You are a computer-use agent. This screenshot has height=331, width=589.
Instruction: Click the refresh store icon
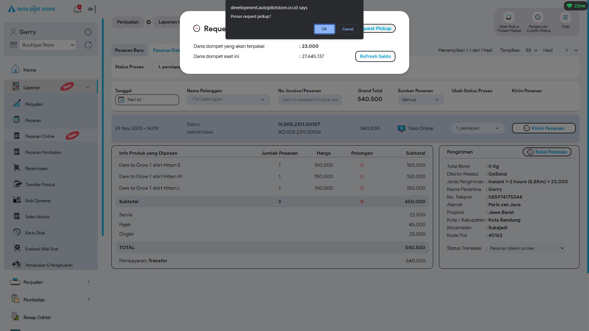pyautogui.click(x=88, y=45)
